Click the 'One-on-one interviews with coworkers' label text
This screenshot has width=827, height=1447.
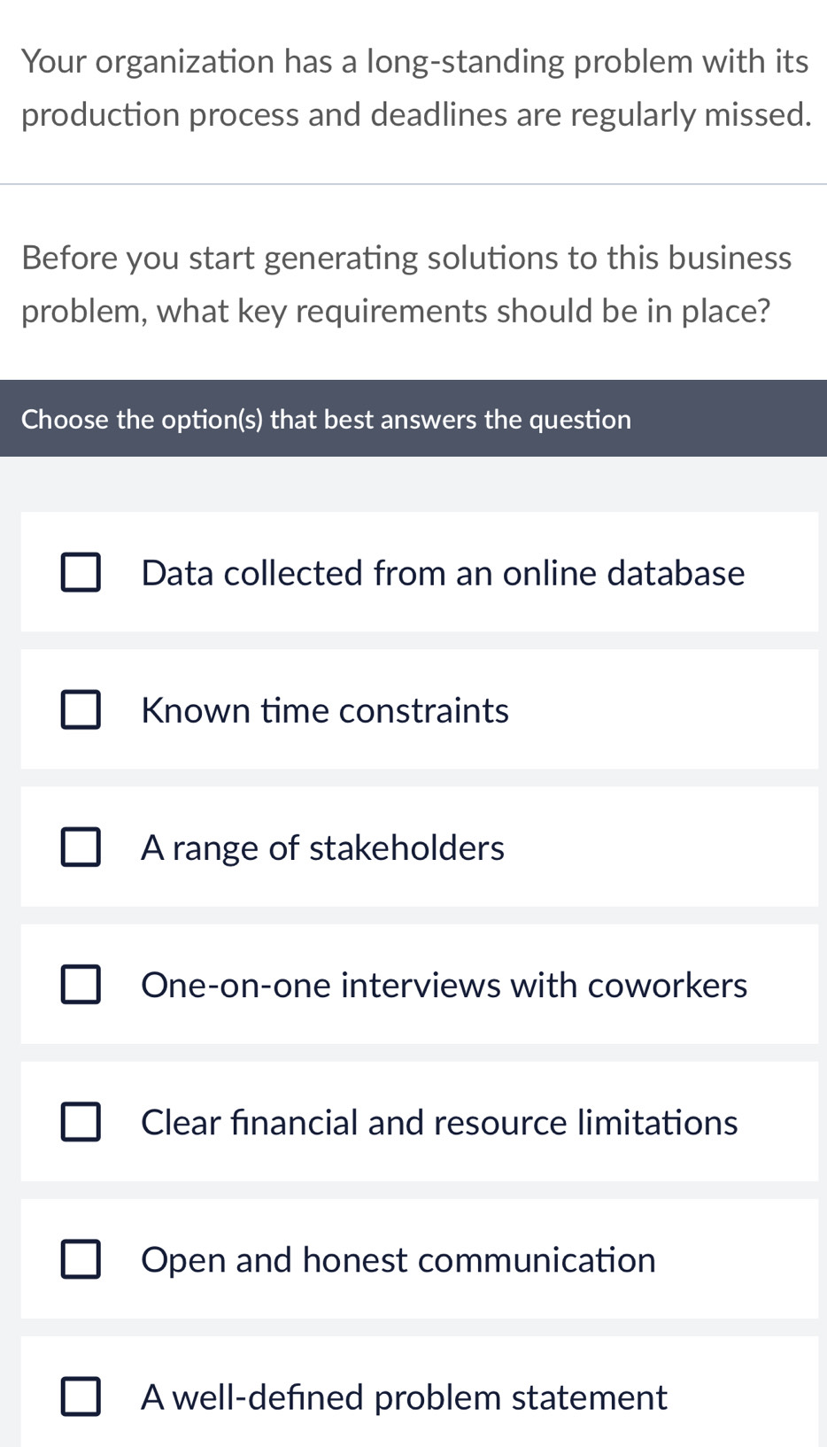pos(444,985)
